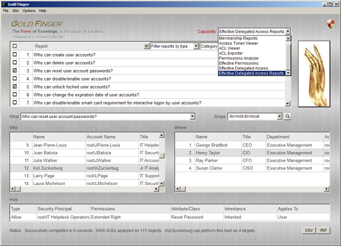Open the 'Filter reports by type' dropdown

[x=196, y=46]
